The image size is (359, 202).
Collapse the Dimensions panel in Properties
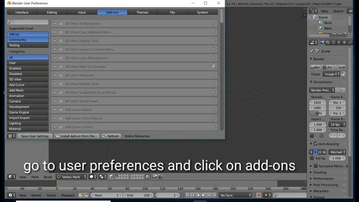pyautogui.click(x=311, y=82)
